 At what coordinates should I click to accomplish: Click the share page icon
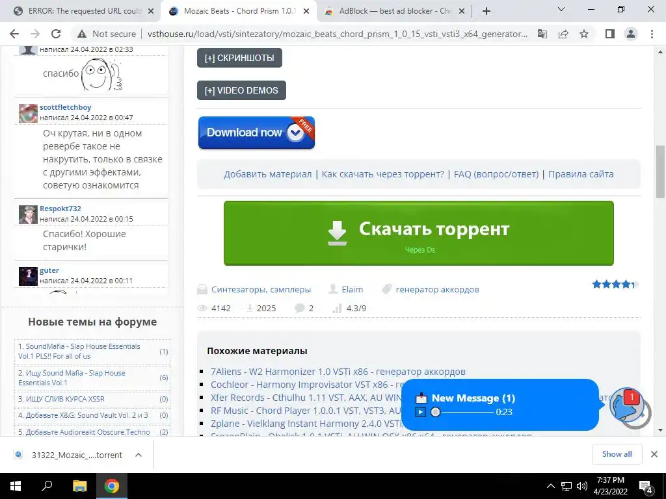point(563,34)
